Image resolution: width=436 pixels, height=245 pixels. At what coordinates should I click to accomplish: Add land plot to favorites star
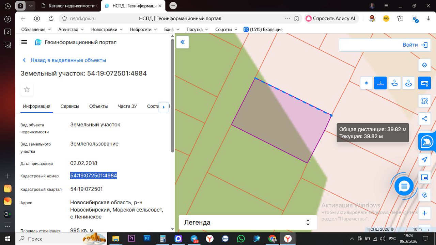pyautogui.click(x=27, y=89)
